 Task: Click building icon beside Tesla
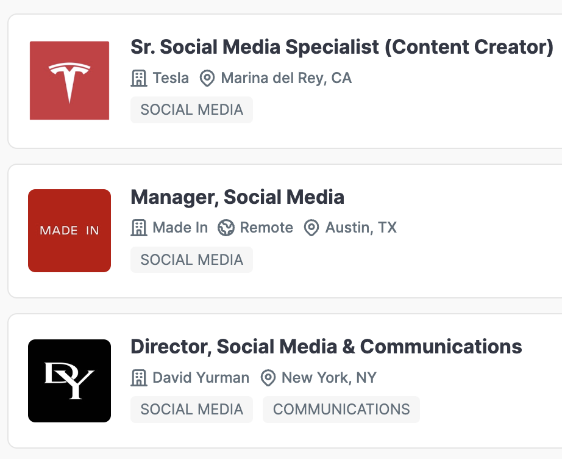(139, 78)
